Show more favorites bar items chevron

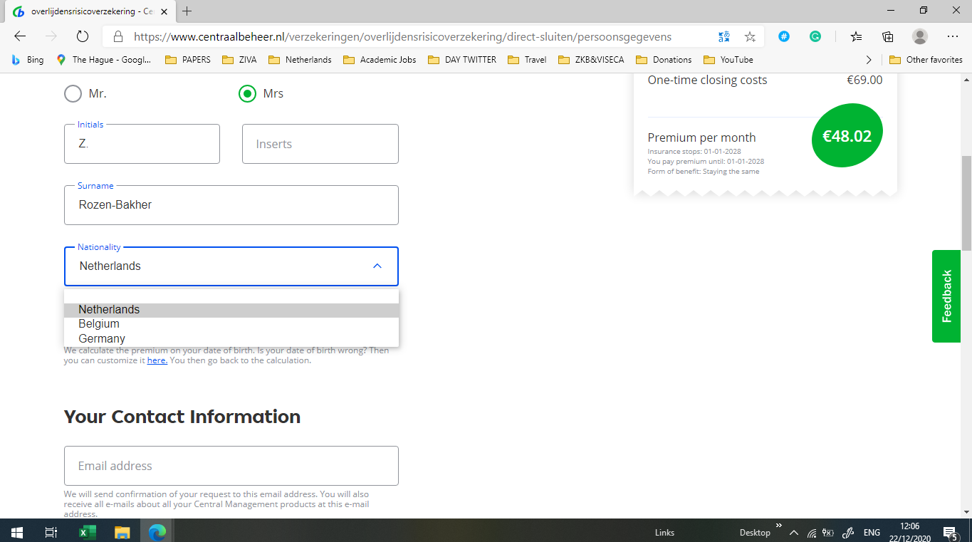point(868,60)
